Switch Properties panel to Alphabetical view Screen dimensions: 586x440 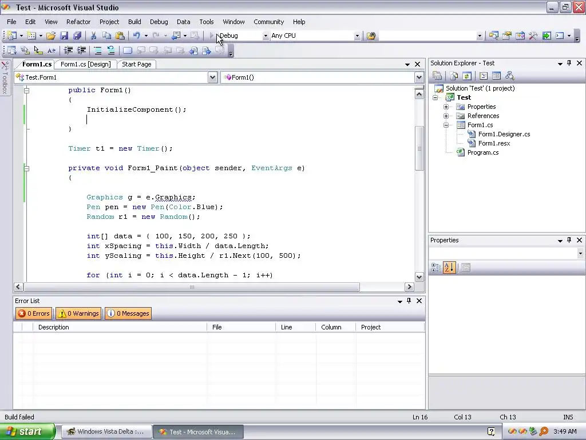450,268
